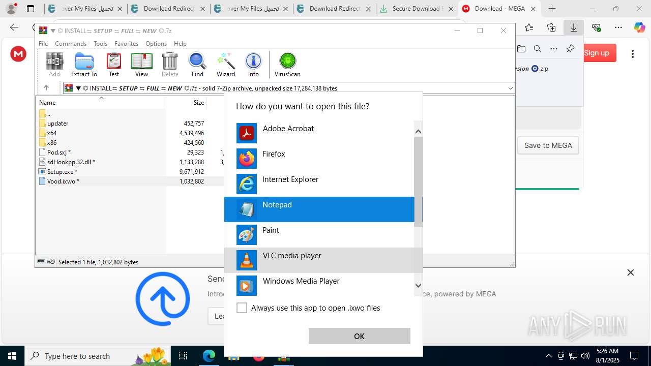This screenshot has height=366, width=651.
Task: Open Edge downloads icon
Action: [574, 27]
